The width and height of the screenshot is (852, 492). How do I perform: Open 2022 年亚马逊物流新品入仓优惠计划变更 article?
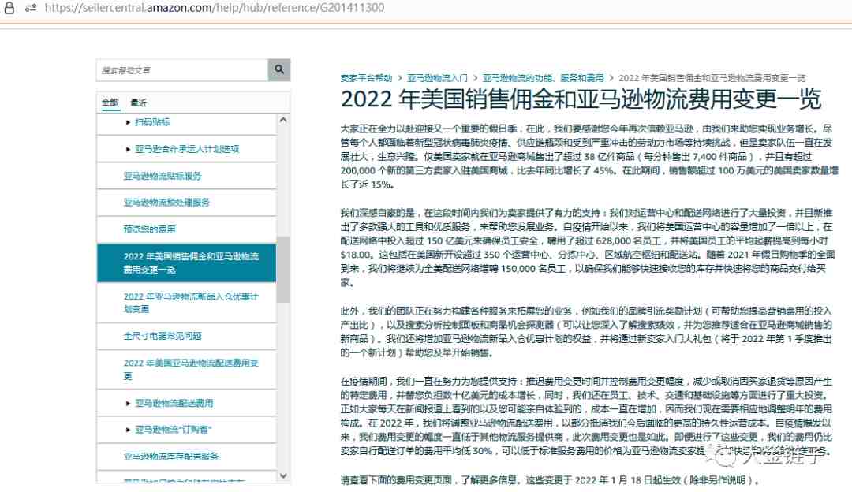tap(191, 303)
